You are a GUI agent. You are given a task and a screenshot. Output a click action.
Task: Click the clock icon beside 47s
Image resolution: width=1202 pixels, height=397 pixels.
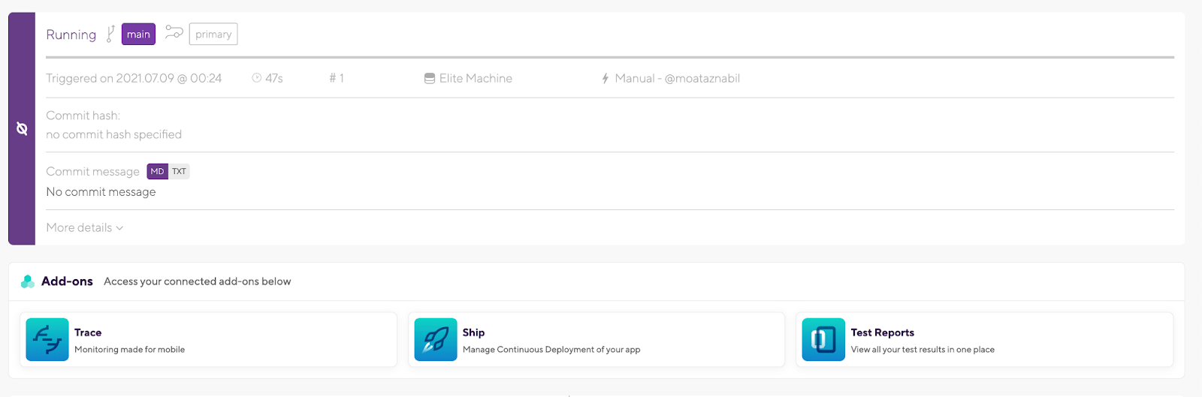tap(257, 78)
